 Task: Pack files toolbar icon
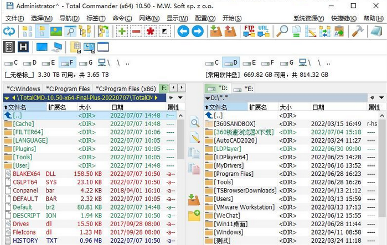[x=216, y=32]
